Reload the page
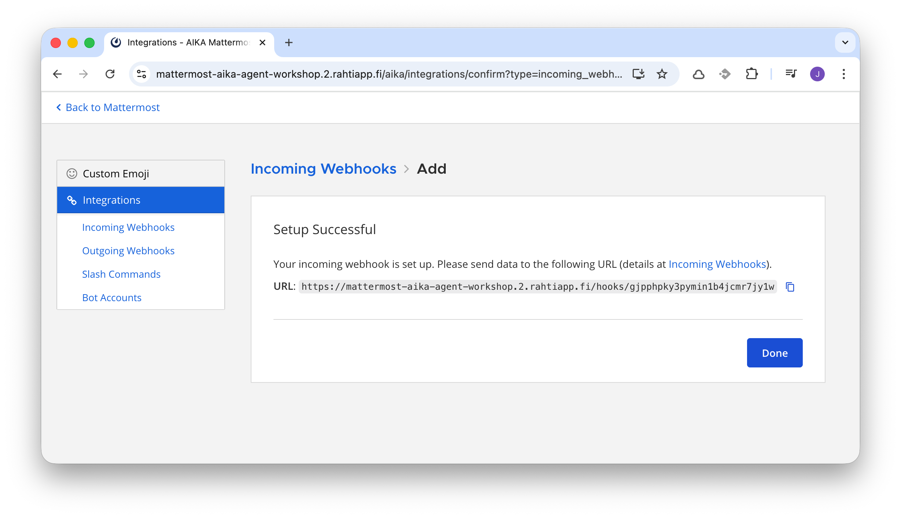Image resolution: width=901 pixels, height=518 pixels. click(x=110, y=74)
